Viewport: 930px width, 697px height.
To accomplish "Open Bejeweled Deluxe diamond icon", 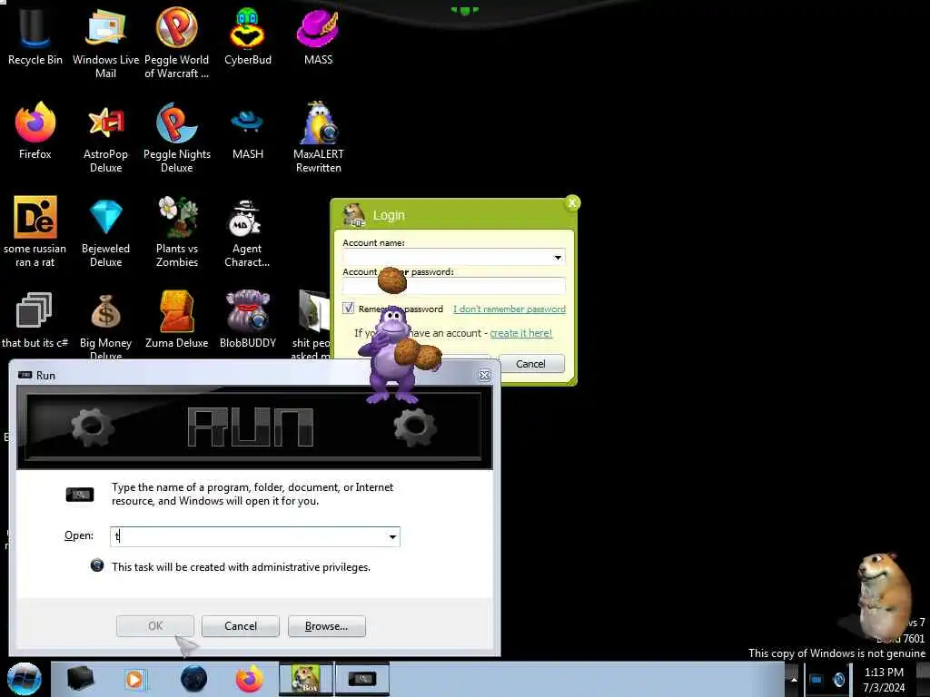I will [105, 231].
